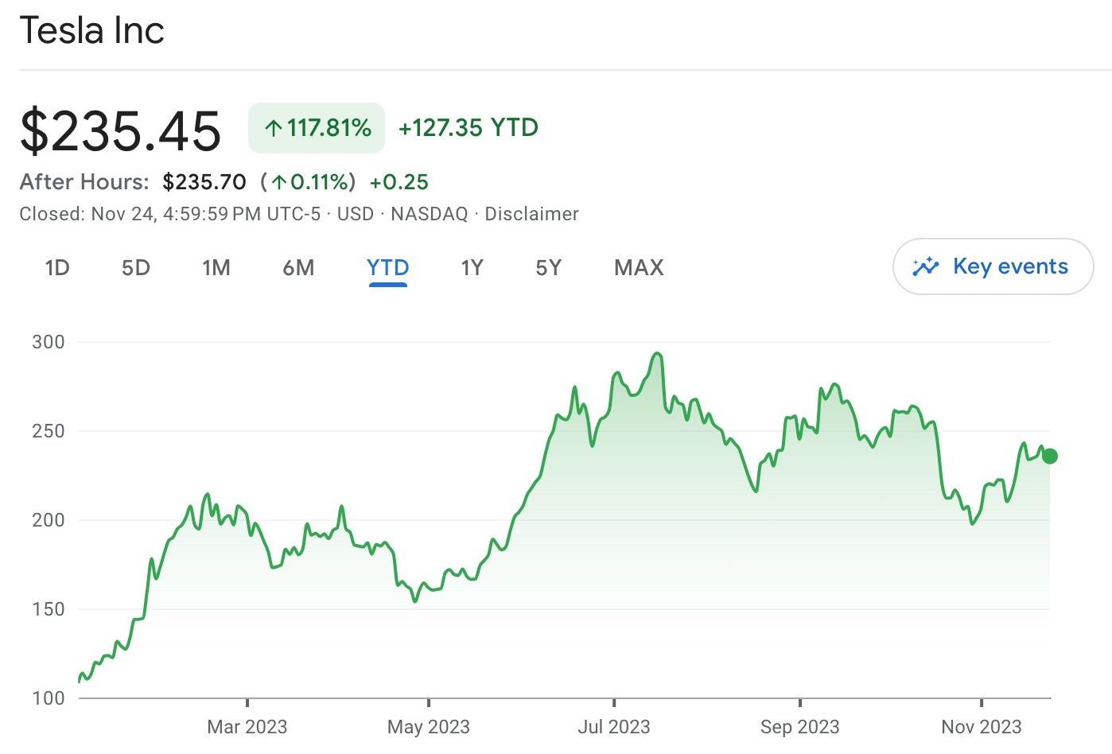Screen dimensions: 1112x754
Task: Switch to the 1D chart range
Action: 57,267
